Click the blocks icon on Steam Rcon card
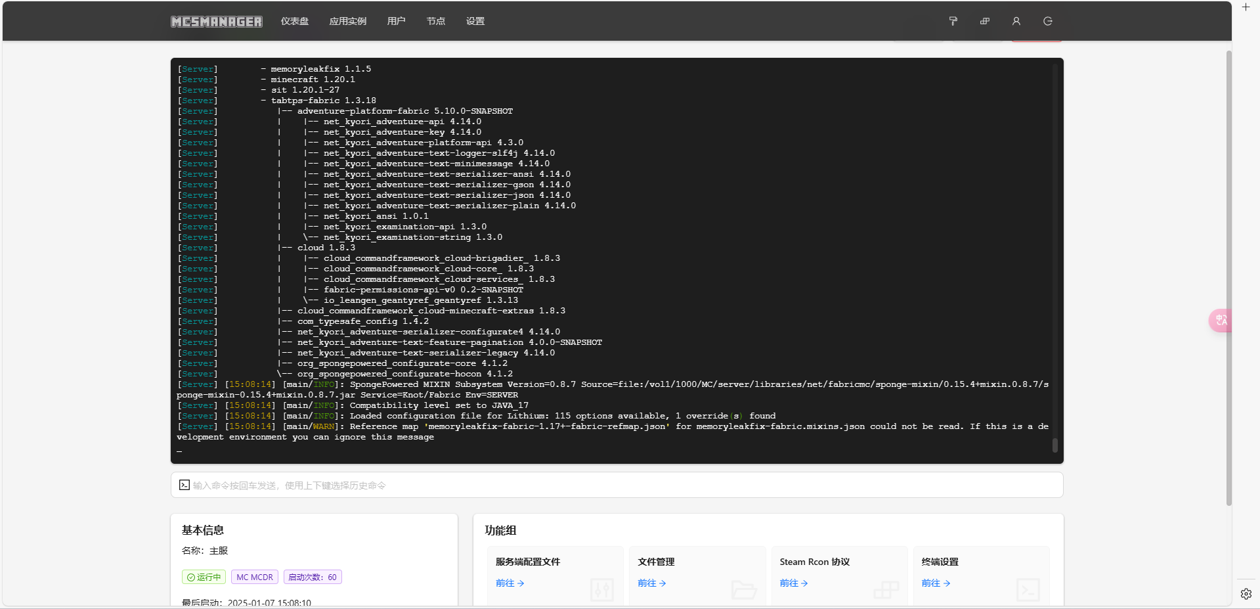This screenshot has height=609, width=1260. 886,590
